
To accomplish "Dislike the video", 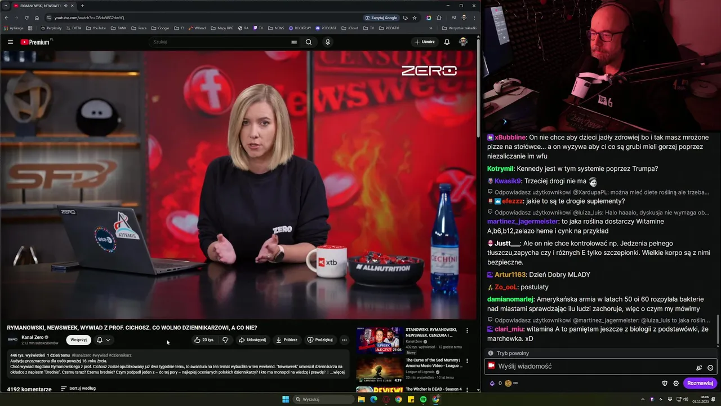I will 225,340.
